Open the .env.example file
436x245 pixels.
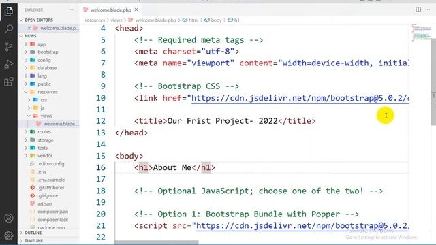[x=51, y=180]
